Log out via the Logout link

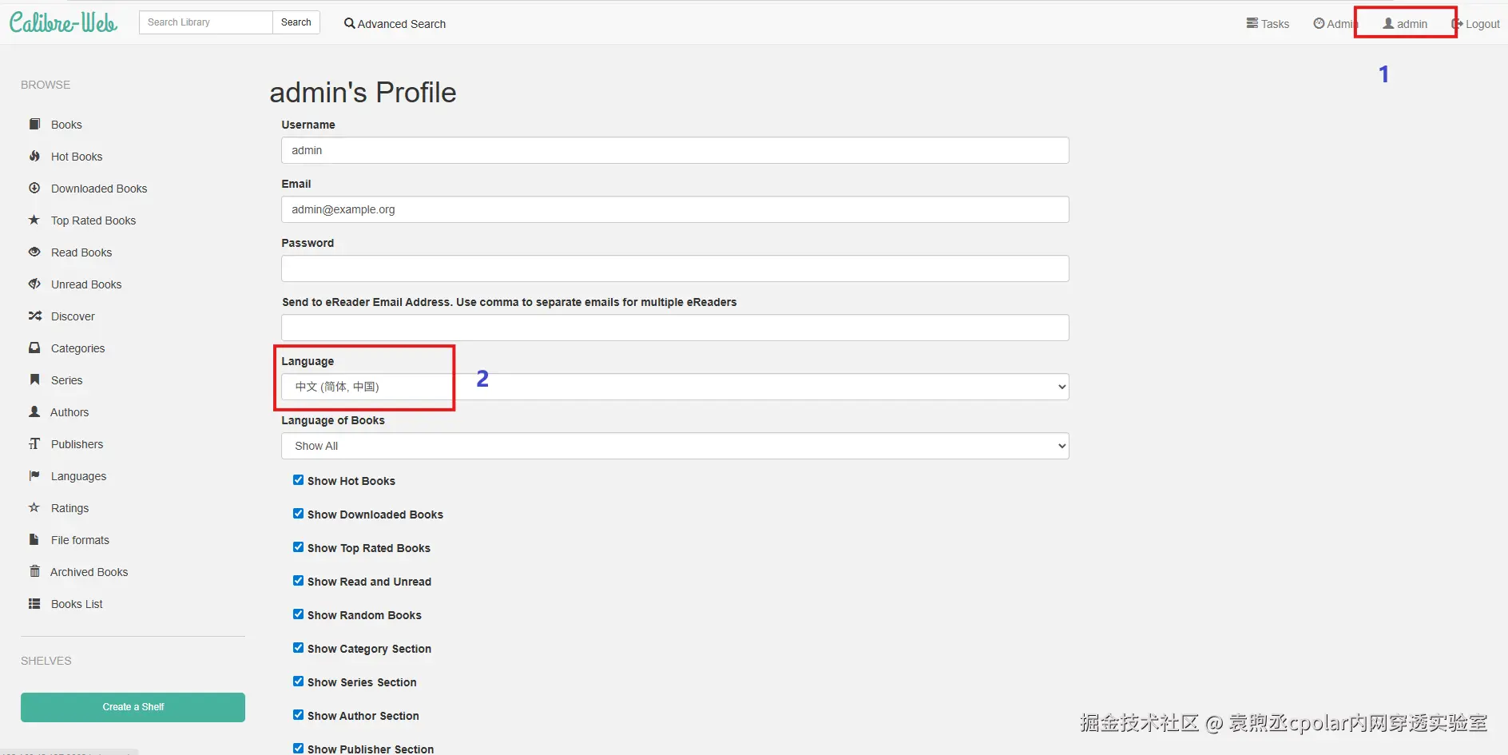tap(1476, 24)
